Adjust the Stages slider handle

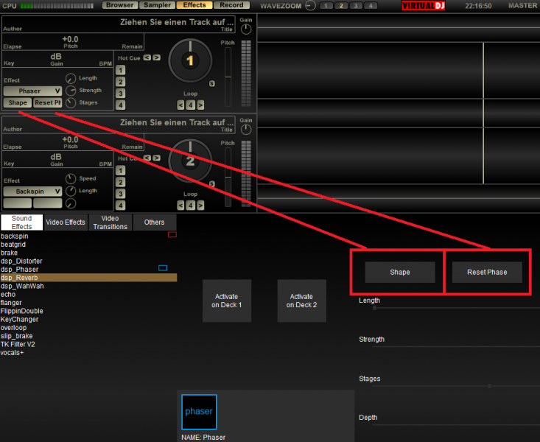(489, 386)
